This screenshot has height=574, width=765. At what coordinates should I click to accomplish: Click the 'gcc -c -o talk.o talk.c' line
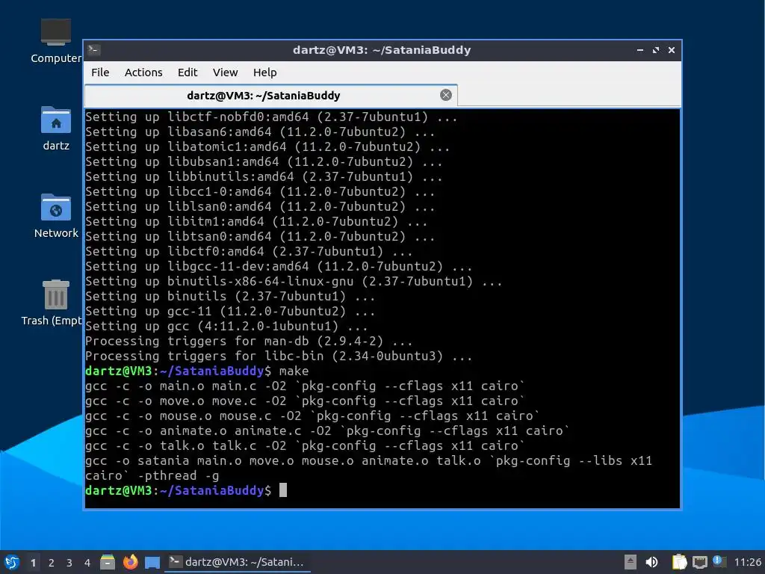[x=305, y=445]
